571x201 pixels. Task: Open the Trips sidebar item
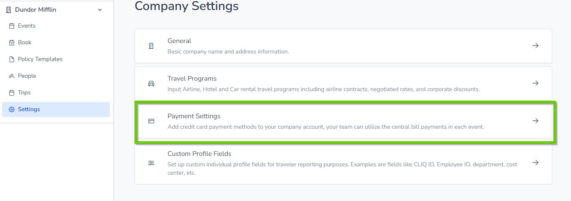click(x=24, y=93)
